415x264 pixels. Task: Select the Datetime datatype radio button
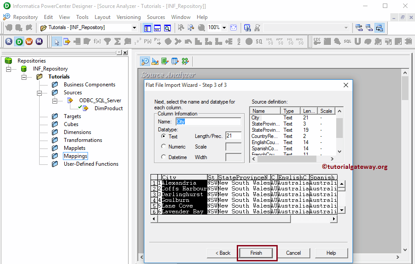164,157
